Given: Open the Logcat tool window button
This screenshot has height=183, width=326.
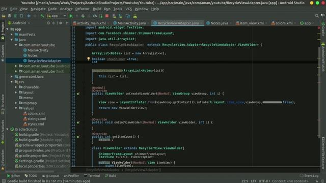Looking at the screenshot, I should coord(51,176).
